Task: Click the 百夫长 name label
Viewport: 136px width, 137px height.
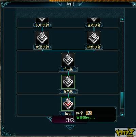Action: pyautogui.click(x=68, y=91)
